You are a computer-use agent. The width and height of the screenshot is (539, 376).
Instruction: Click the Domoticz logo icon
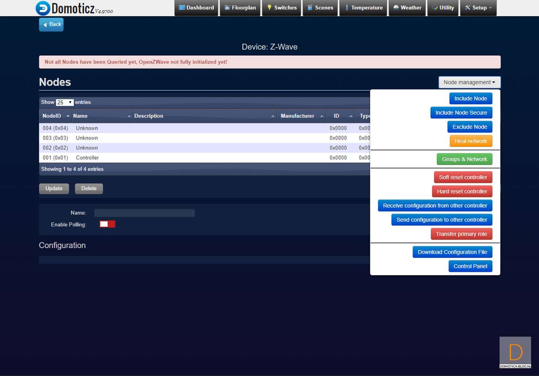tap(43, 8)
